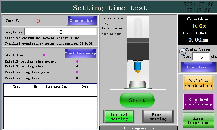The image size is (217, 130).
Task: Click the Screw state Stop text
Action: coord(105,23)
